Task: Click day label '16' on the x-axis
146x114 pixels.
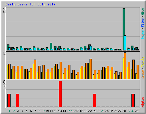Action: [x=73, y=111]
